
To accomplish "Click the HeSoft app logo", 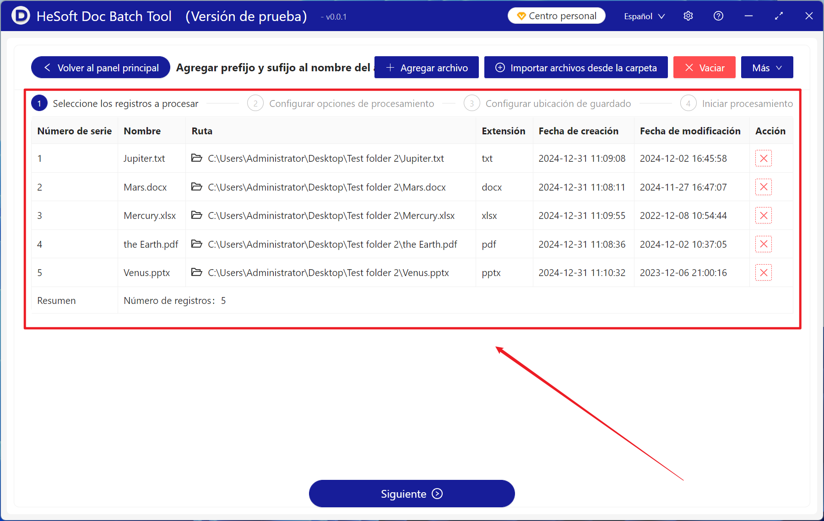I will tap(20, 16).
